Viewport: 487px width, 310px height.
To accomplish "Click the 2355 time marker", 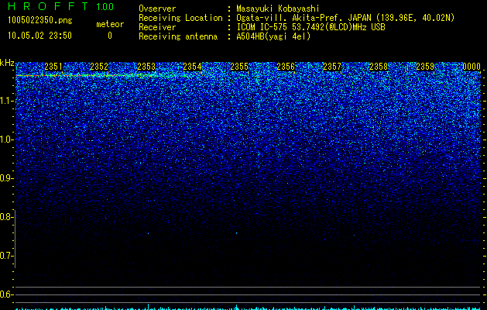I will (x=239, y=67).
